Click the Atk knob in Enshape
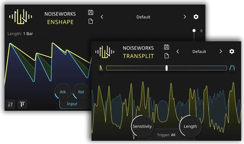The image size is (244, 144). (63, 92)
